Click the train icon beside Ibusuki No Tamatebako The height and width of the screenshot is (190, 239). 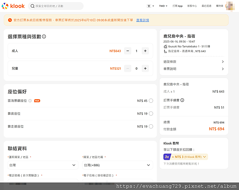pyautogui.click(x=165, y=46)
